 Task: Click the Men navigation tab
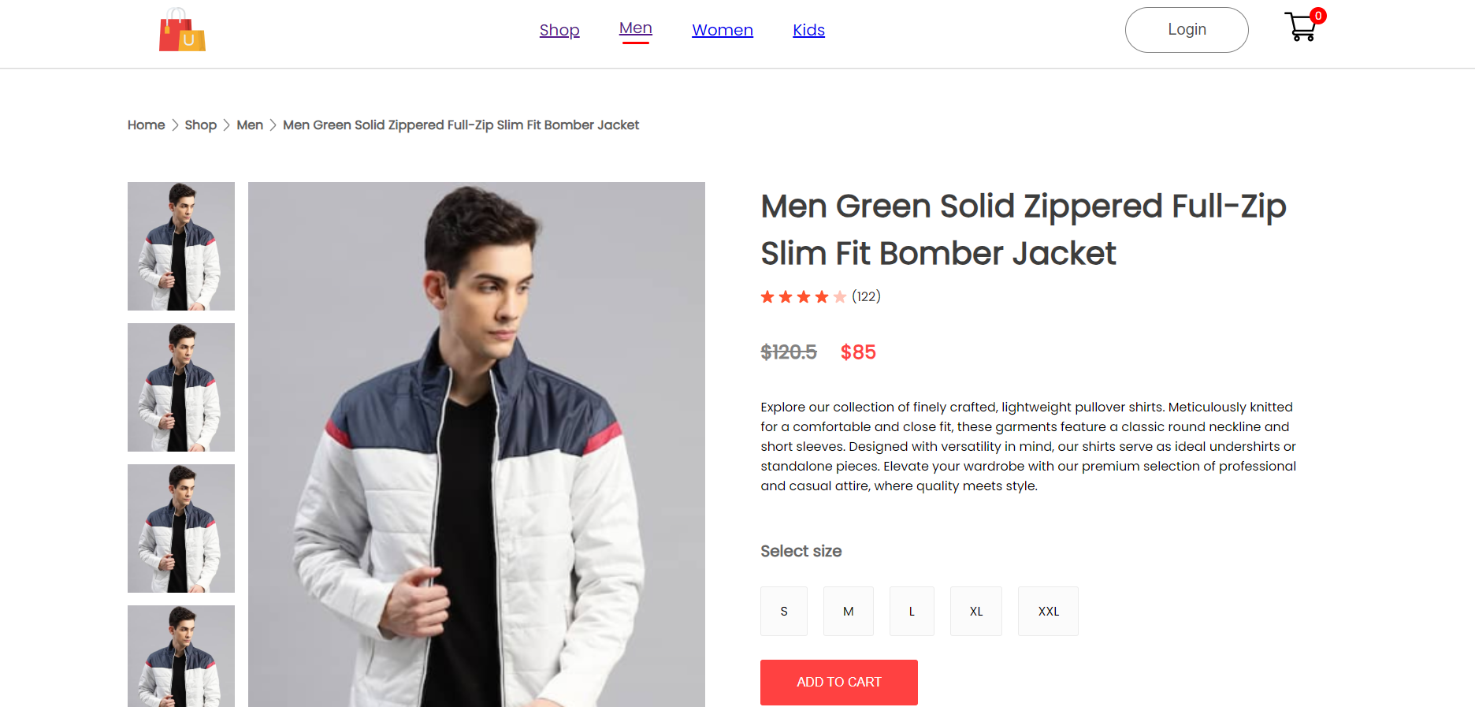(635, 28)
